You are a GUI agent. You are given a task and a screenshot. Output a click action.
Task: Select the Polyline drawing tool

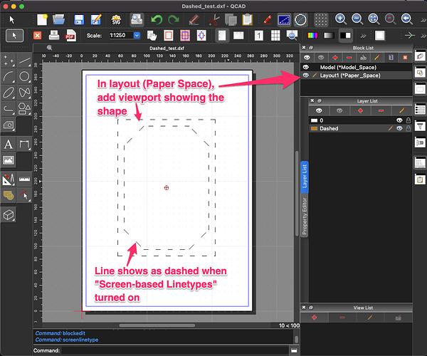[9, 109]
